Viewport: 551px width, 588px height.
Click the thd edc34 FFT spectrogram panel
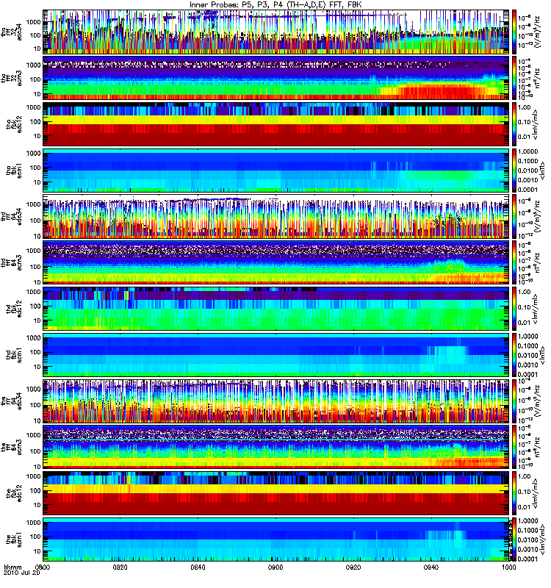(276, 216)
